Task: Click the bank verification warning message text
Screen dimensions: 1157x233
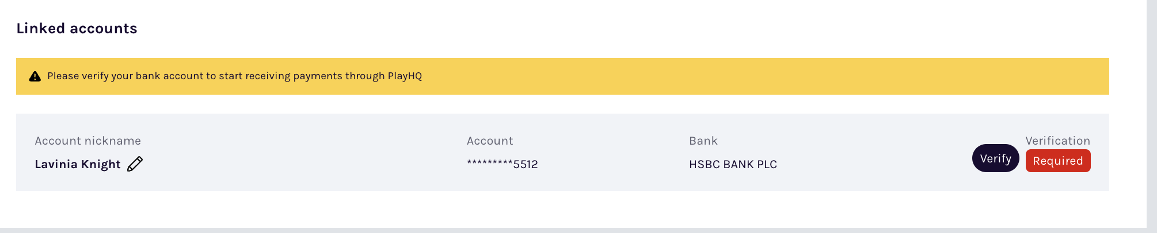Action: pyautogui.click(x=234, y=76)
